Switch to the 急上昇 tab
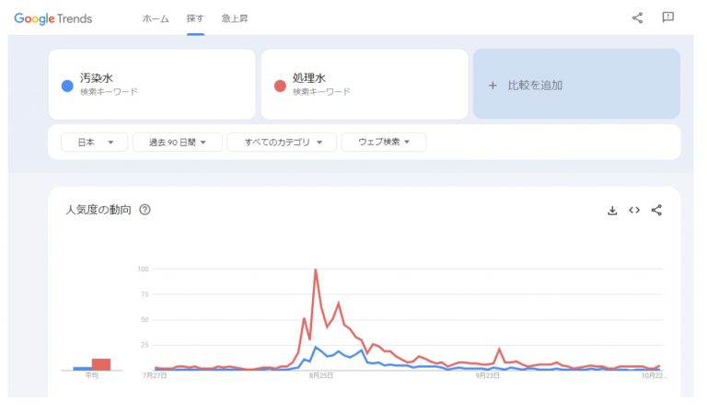 tap(235, 18)
